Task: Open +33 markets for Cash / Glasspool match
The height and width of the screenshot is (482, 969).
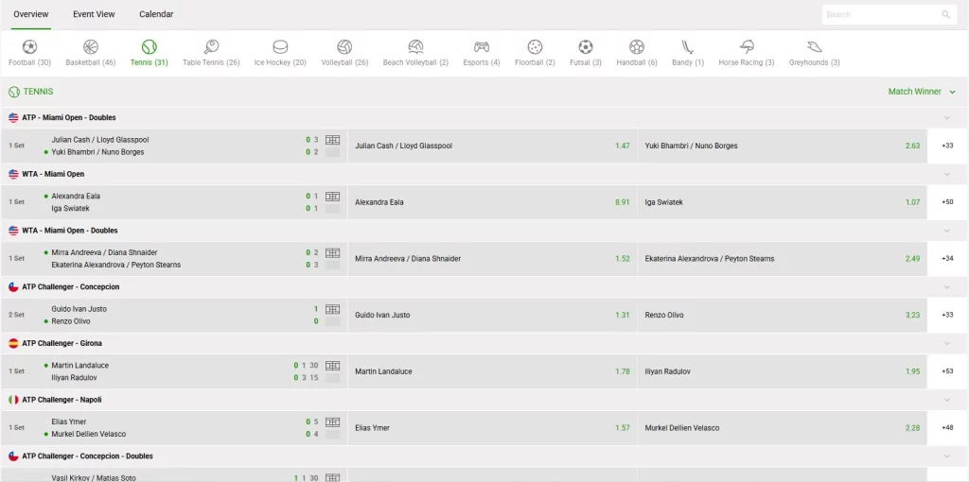Action: 947,146
